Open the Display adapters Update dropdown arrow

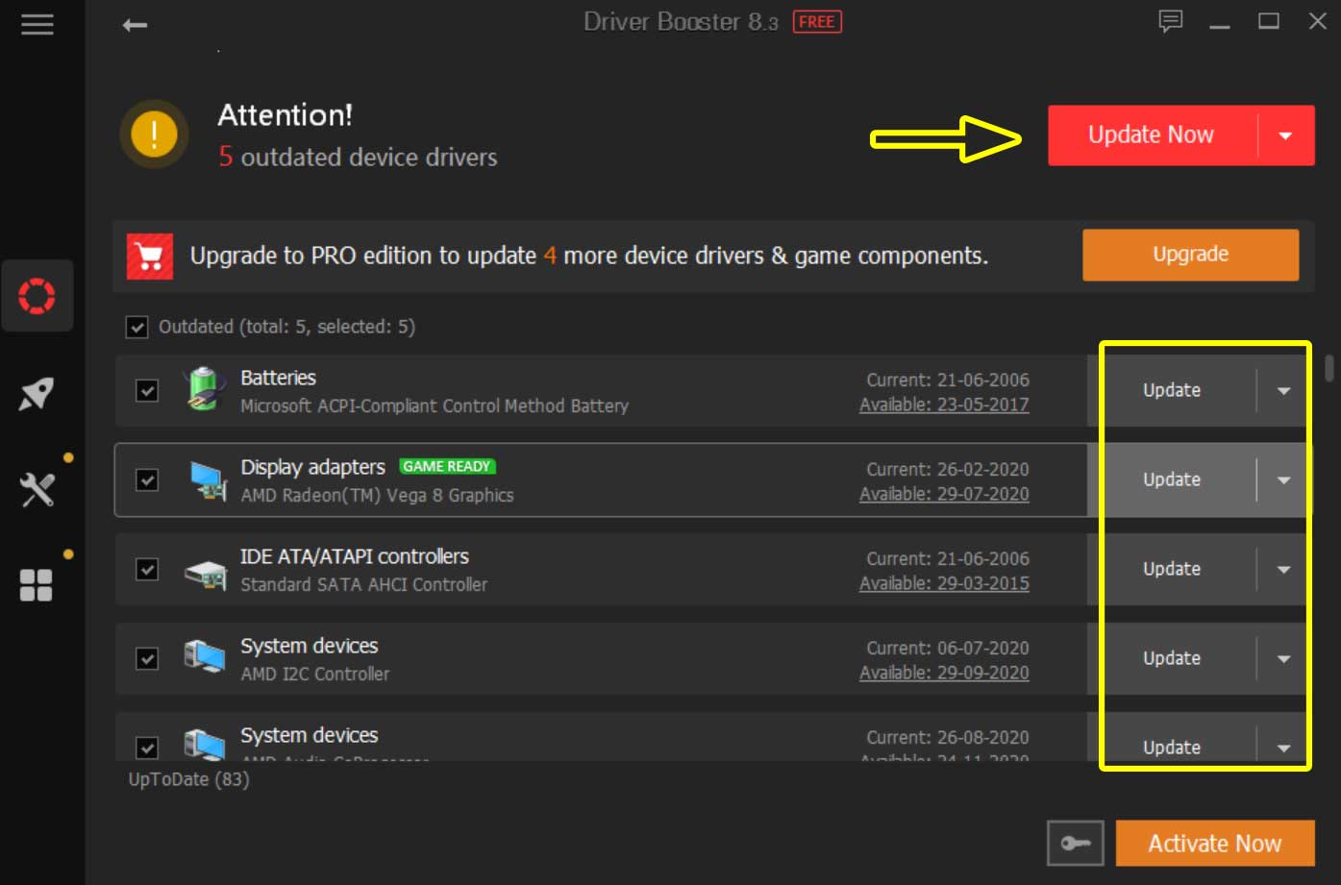pyautogui.click(x=1283, y=479)
